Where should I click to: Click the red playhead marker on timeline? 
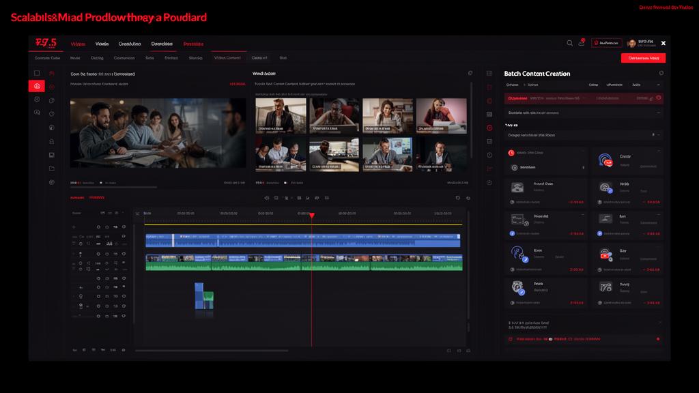pos(311,216)
